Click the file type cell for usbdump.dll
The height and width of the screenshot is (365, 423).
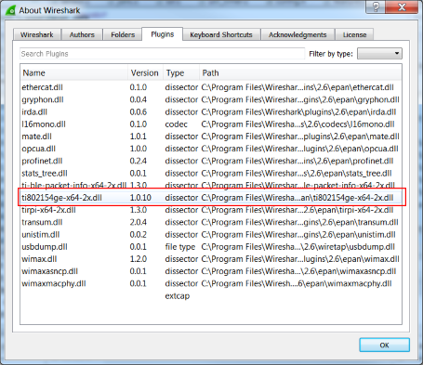(x=180, y=247)
